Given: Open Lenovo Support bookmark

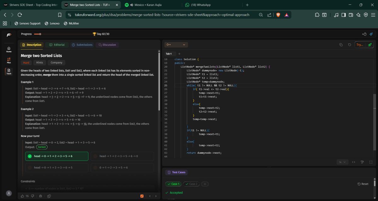Looking at the screenshot, I should 27,23.
